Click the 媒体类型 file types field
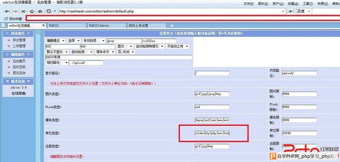This screenshot has height=162, width=340. tap(212, 120)
